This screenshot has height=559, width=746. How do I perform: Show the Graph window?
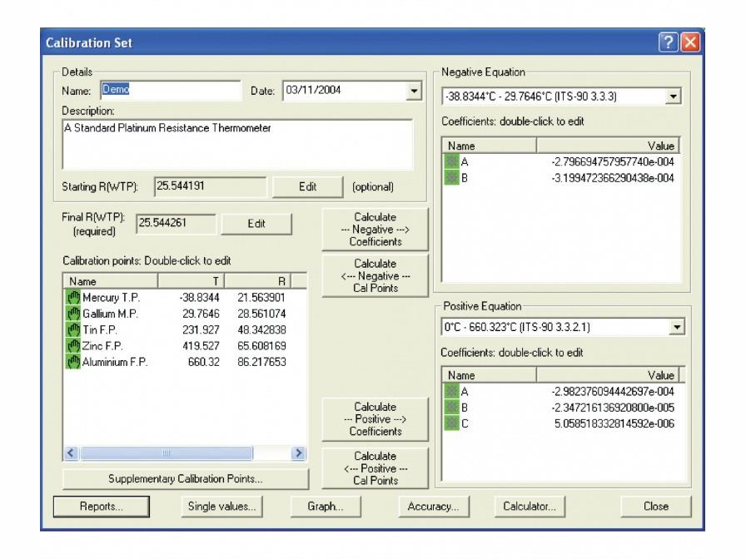(x=326, y=507)
